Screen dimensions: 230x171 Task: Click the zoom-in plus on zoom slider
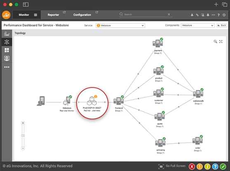tap(23, 123)
